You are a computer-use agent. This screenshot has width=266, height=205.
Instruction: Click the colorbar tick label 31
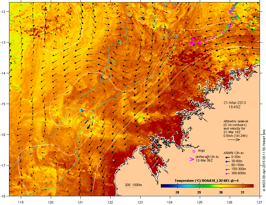tap(242, 192)
